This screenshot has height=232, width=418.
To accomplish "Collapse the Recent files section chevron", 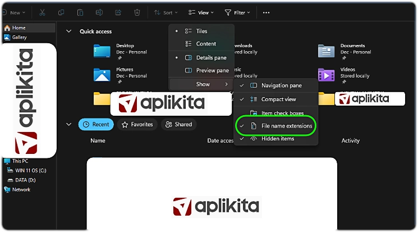I will click(69, 124).
